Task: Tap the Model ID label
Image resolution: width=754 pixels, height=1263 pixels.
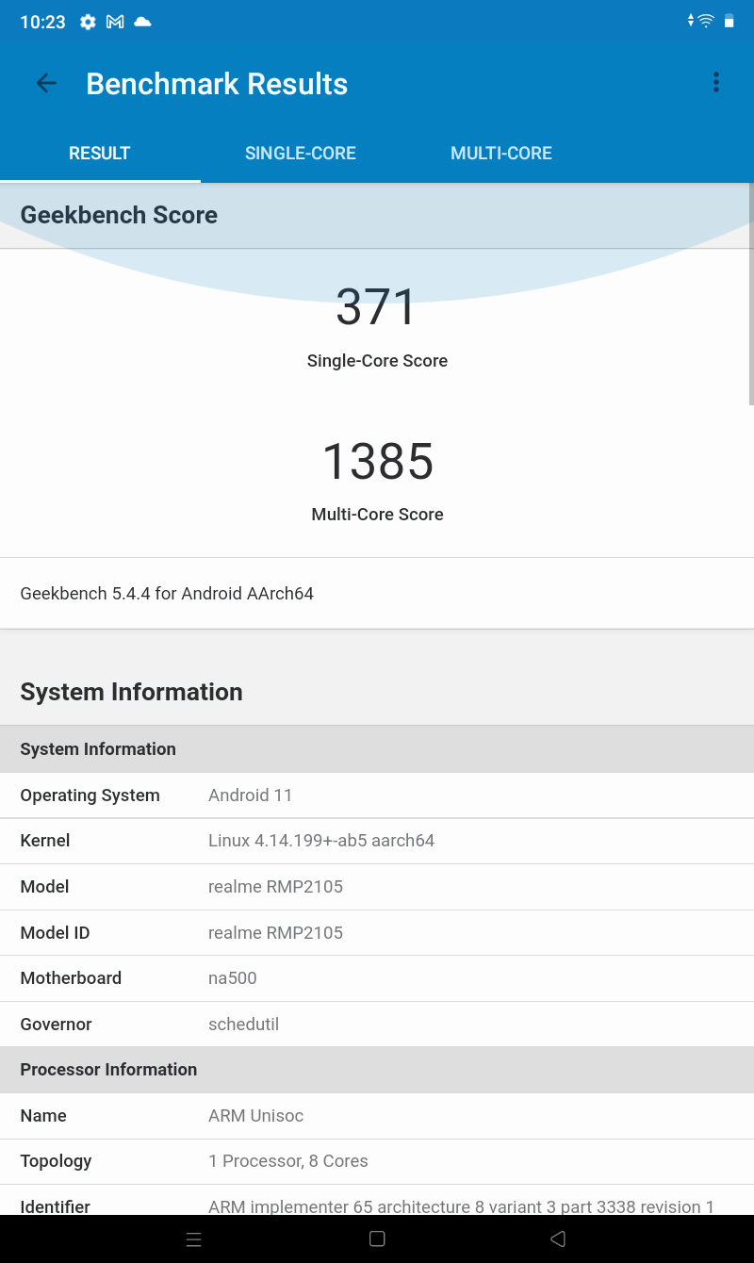Action: (55, 933)
